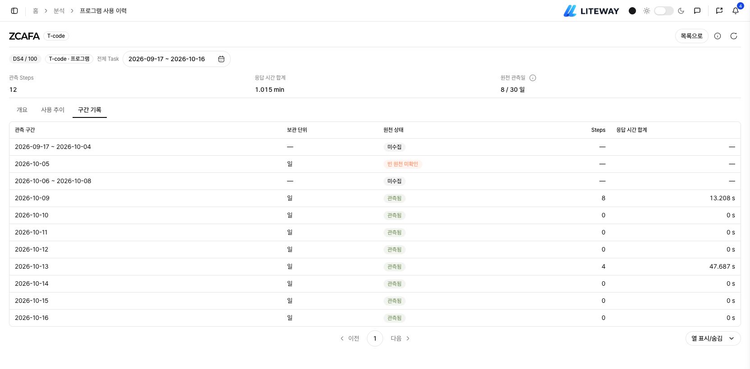Go to 분석 in breadcrumb
The height and width of the screenshot is (369, 750).
(59, 11)
